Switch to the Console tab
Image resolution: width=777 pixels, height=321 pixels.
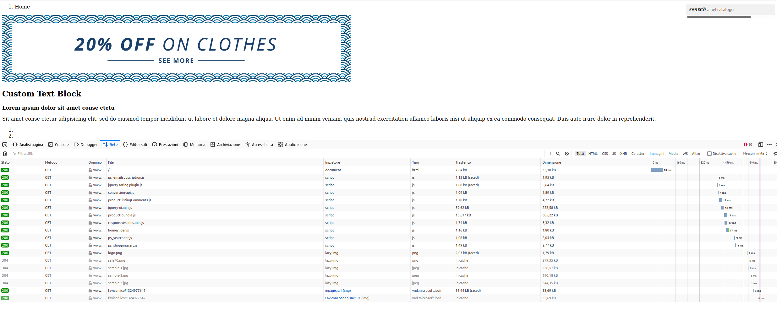[x=58, y=144]
